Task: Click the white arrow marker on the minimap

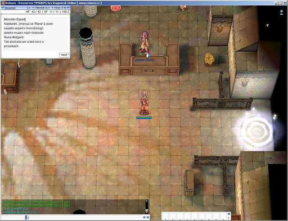Action: [267, 25]
